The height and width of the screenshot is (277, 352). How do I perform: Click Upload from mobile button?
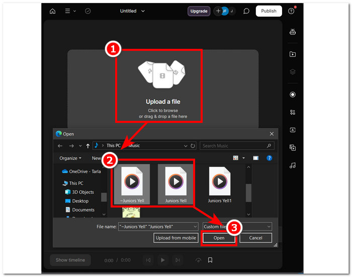(x=176, y=238)
